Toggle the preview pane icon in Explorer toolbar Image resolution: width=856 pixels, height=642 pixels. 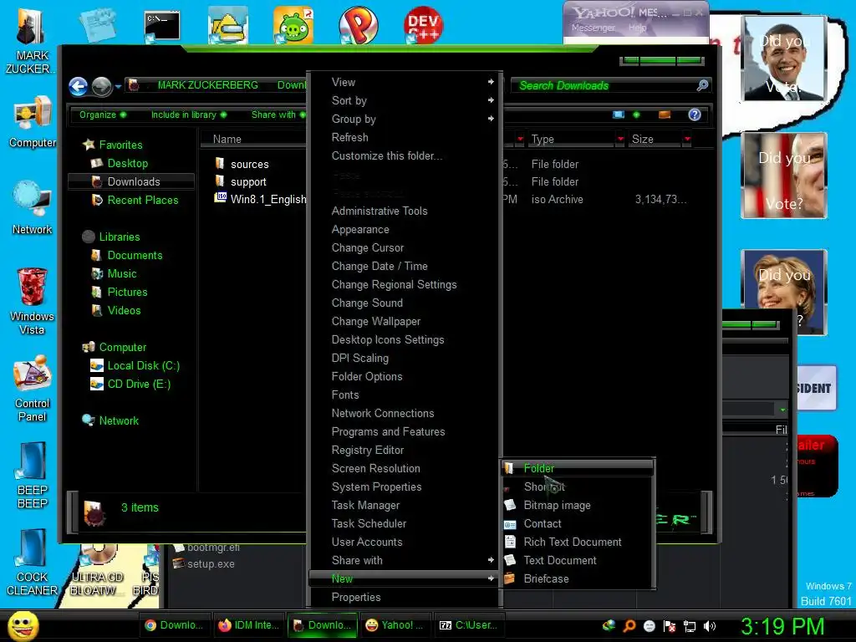click(665, 115)
